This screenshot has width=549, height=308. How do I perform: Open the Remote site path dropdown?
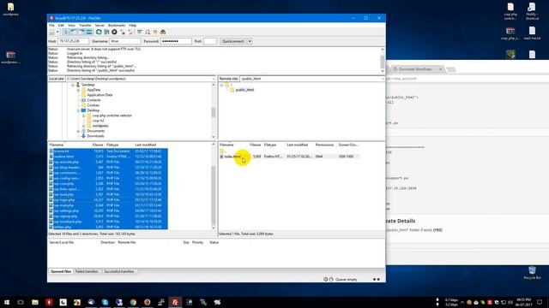click(383, 79)
